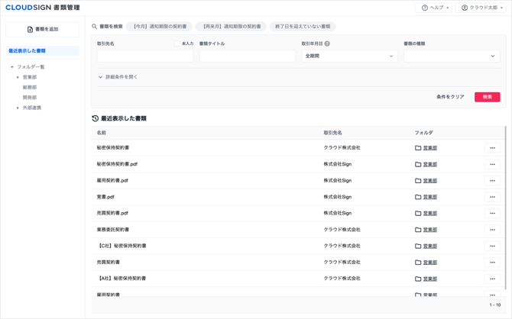Tick the 未入力 checkbox
The height and width of the screenshot is (319, 512).
click(177, 43)
